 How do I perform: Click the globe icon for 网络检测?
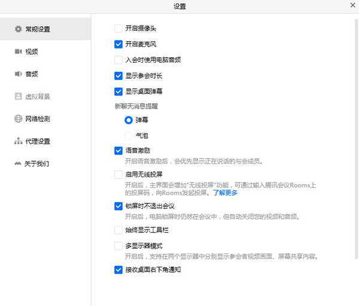point(18,119)
